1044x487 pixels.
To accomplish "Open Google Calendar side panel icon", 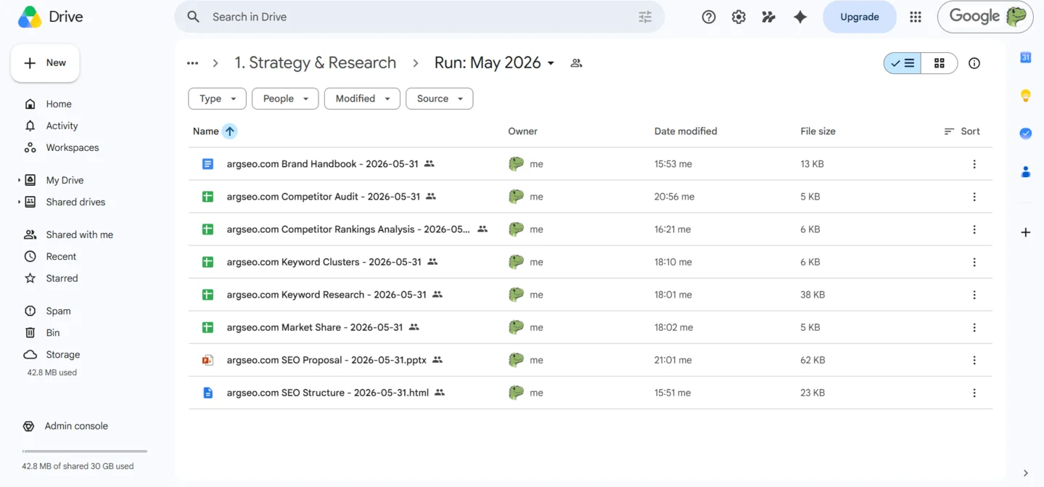I will pyautogui.click(x=1026, y=57).
